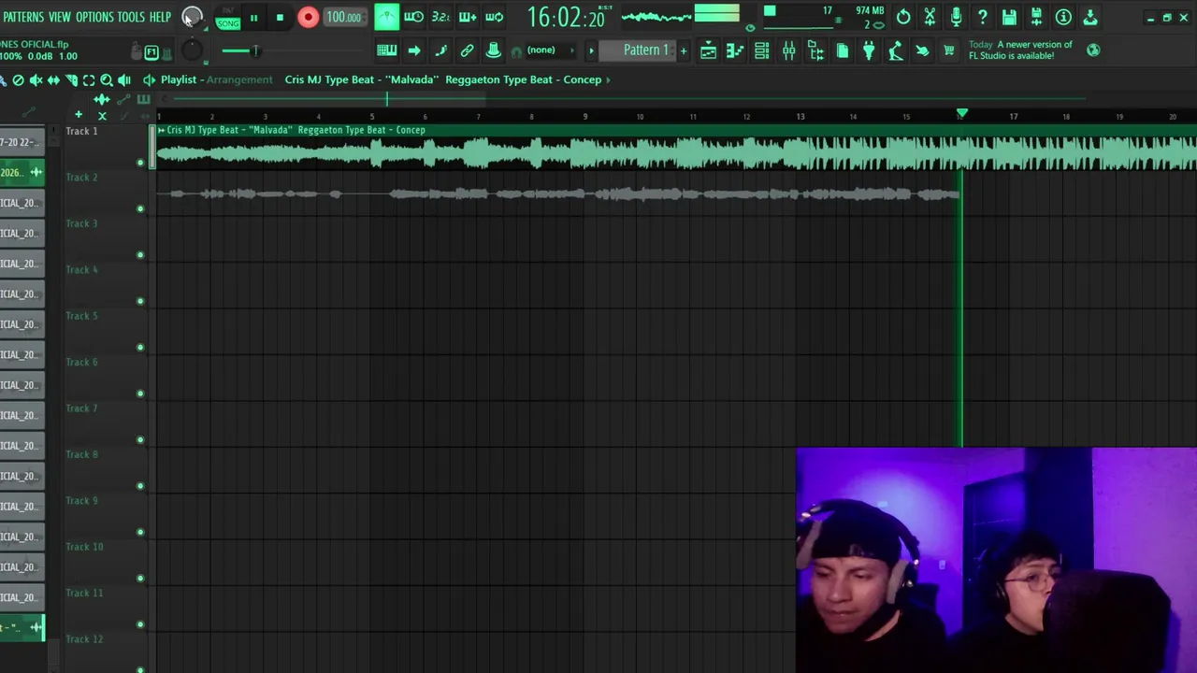
Task: Click the playhead marker on the timeline
Action: pos(961,114)
